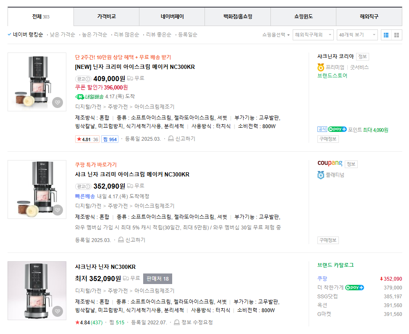
Task: Sort by 낮은 가격순
Action: point(62,35)
